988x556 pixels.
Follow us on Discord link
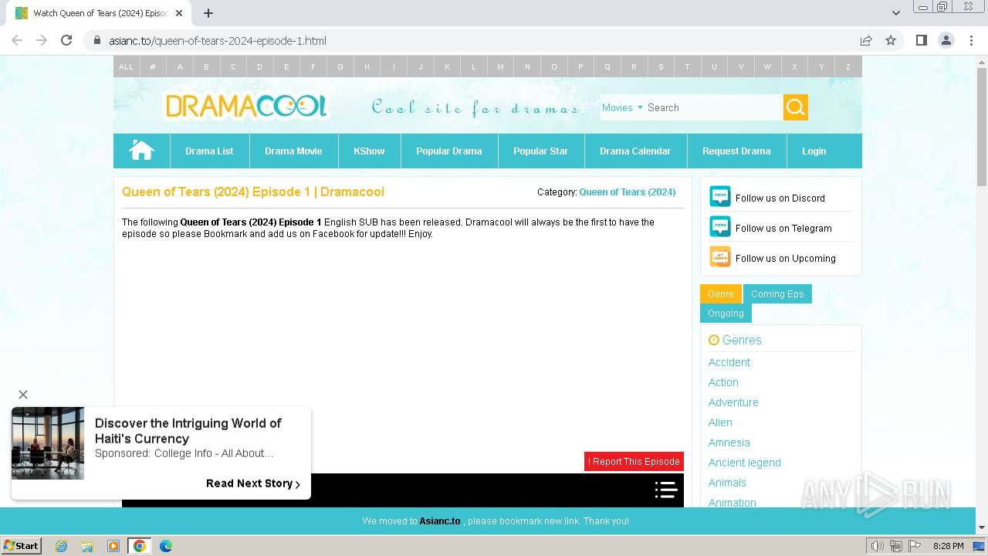[x=780, y=198]
